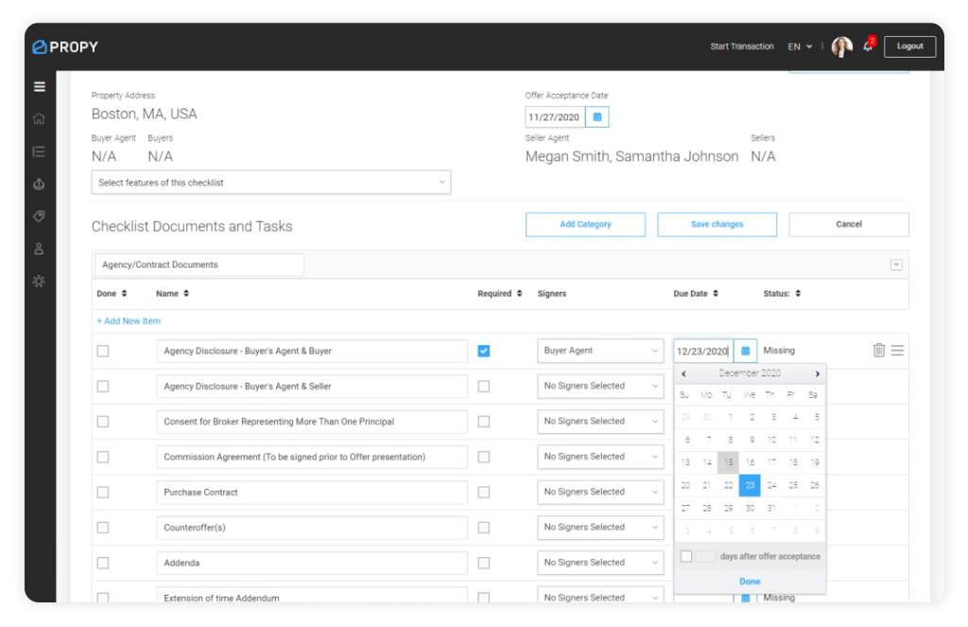Open the notifications bell icon
The width and height of the screenshot is (968, 627).
coord(868,46)
